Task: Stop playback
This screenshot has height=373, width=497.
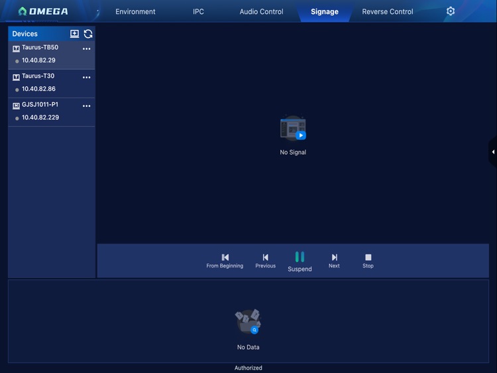Action: click(368, 261)
